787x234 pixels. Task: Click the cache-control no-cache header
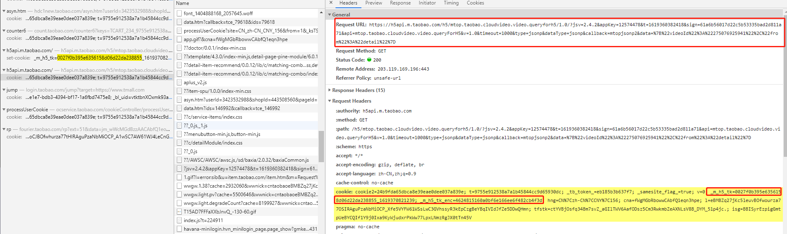coord(364,183)
